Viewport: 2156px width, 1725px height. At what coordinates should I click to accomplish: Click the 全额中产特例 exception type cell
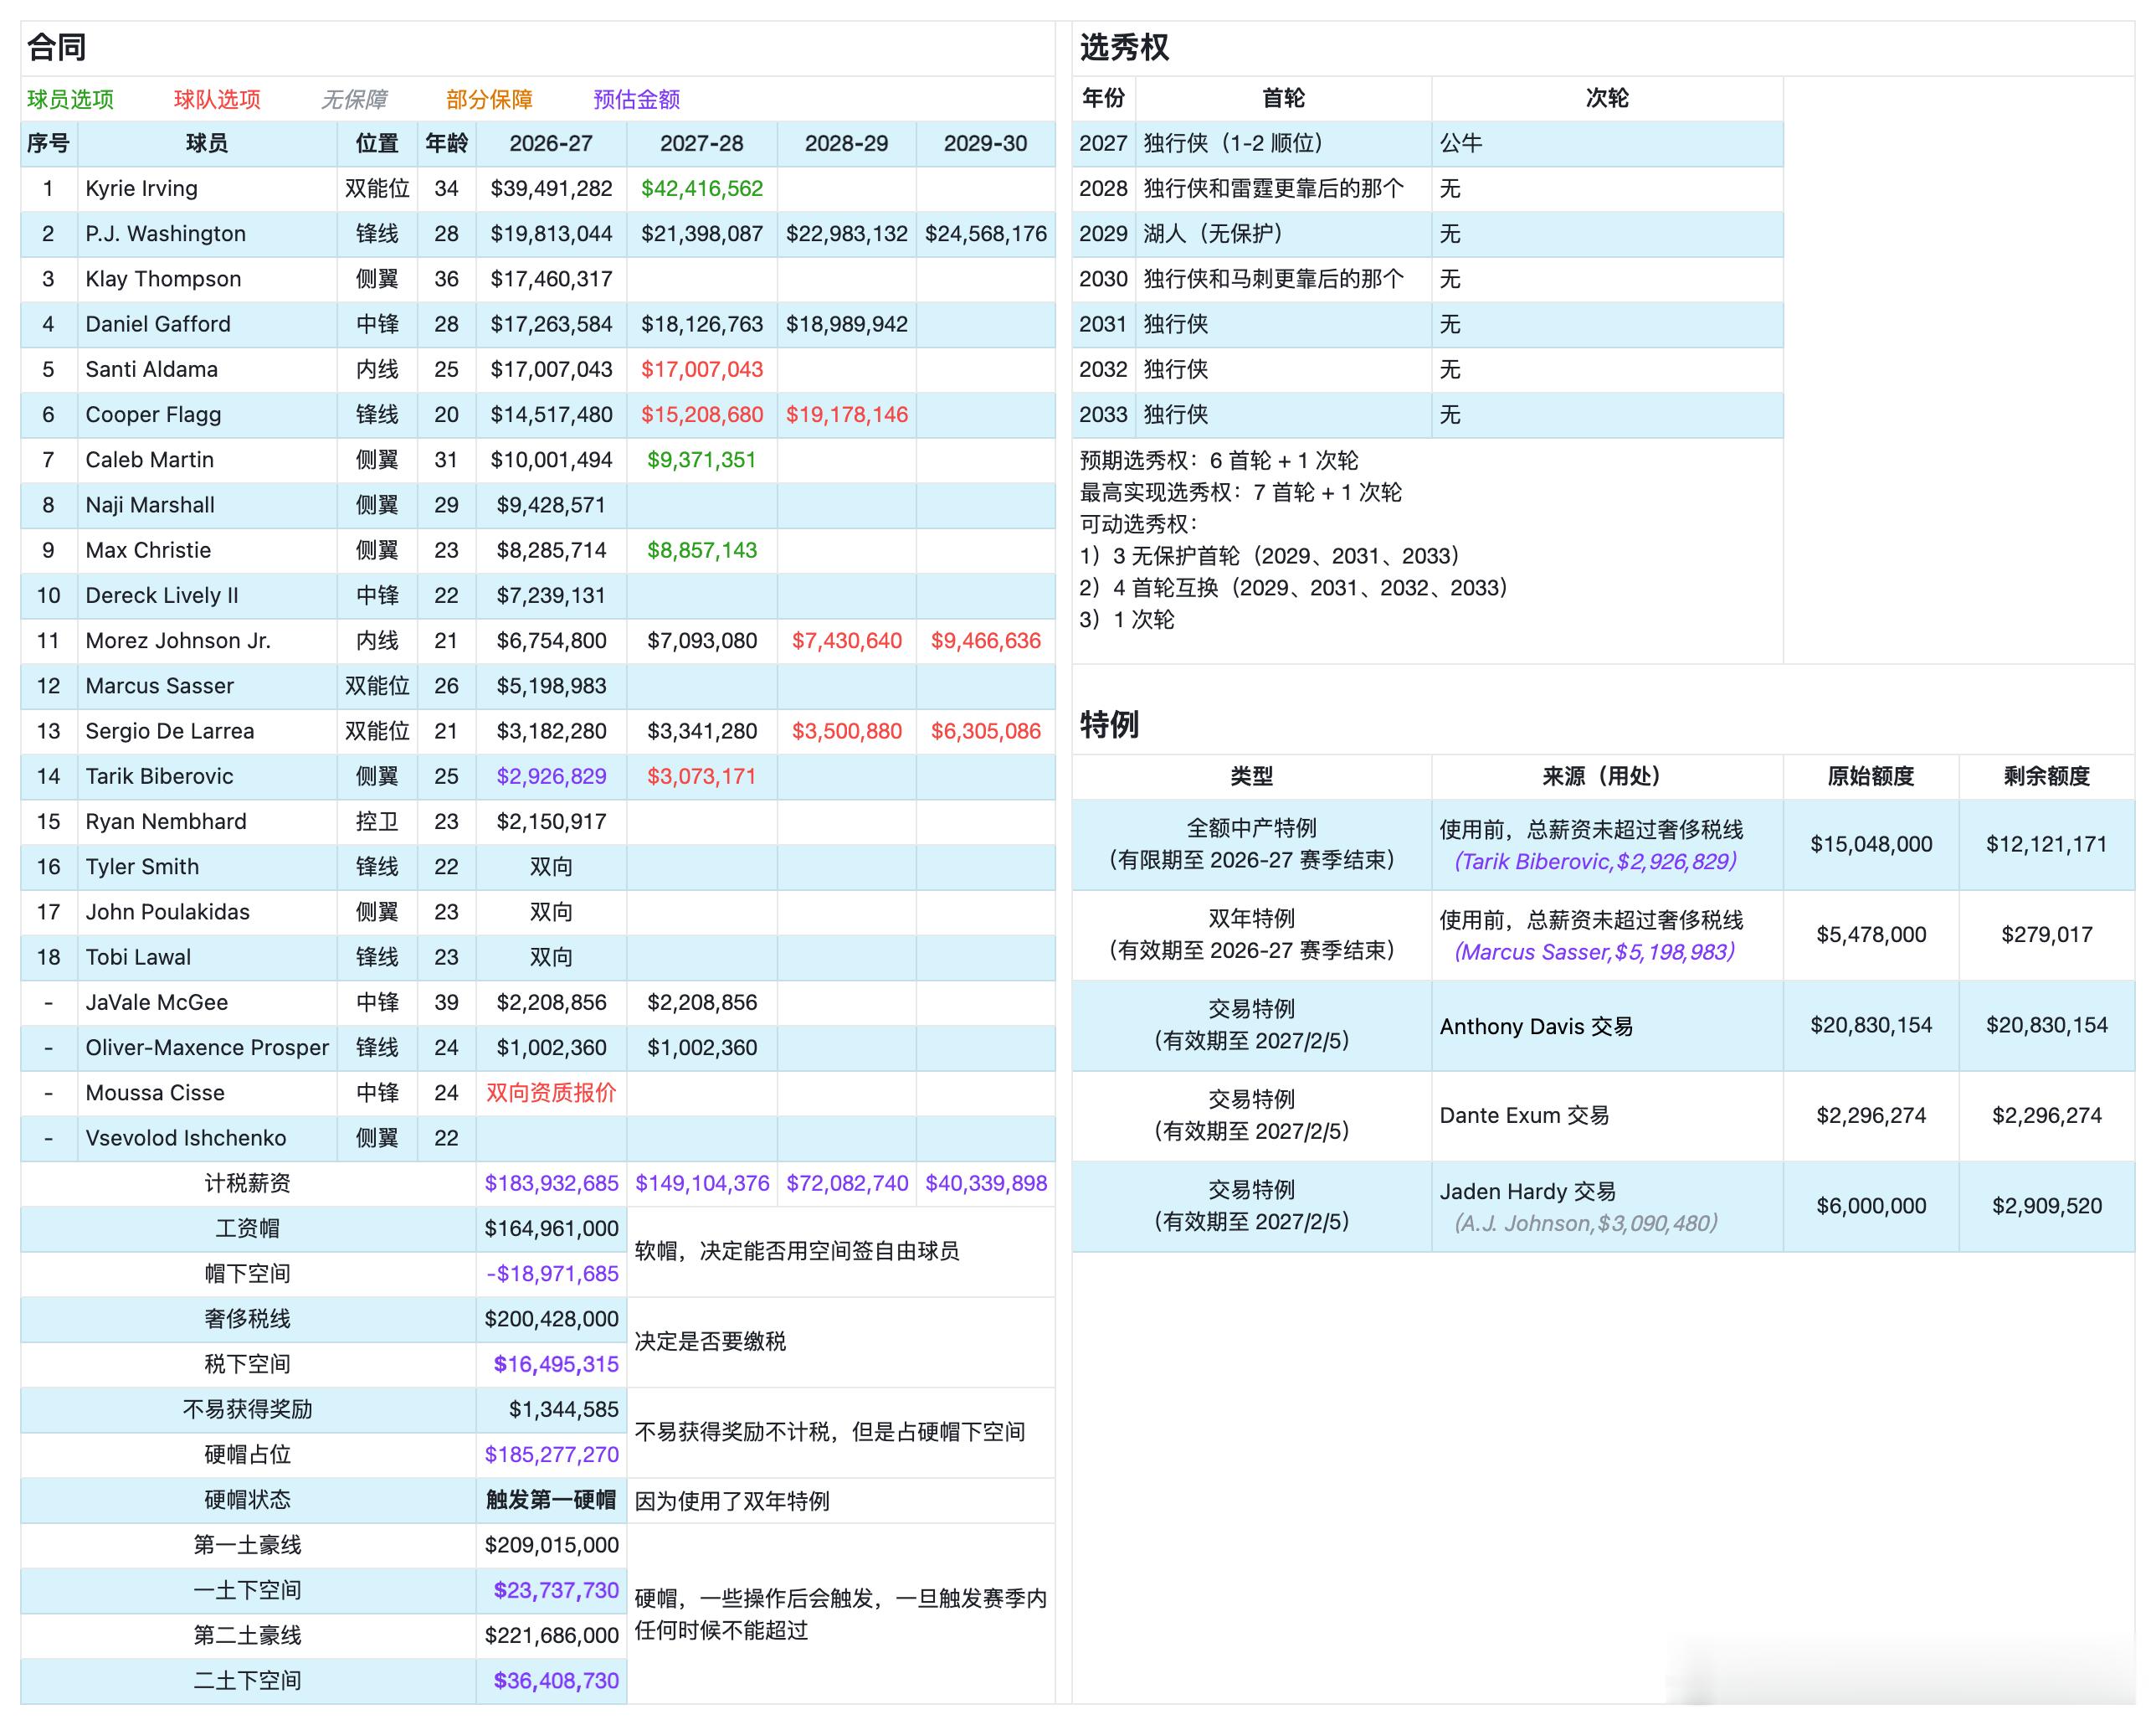[1251, 844]
